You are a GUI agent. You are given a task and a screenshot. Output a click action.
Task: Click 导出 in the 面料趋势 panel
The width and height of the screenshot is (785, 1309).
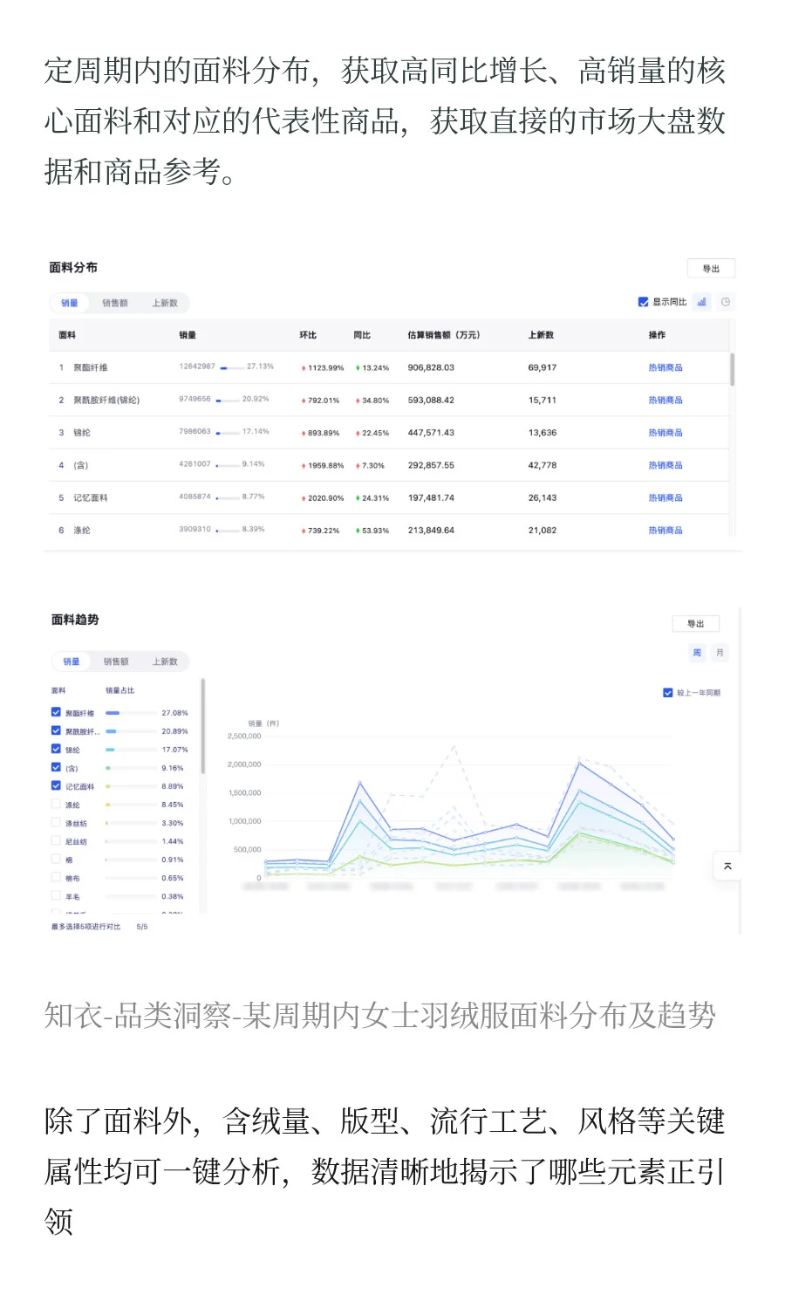point(696,623)
